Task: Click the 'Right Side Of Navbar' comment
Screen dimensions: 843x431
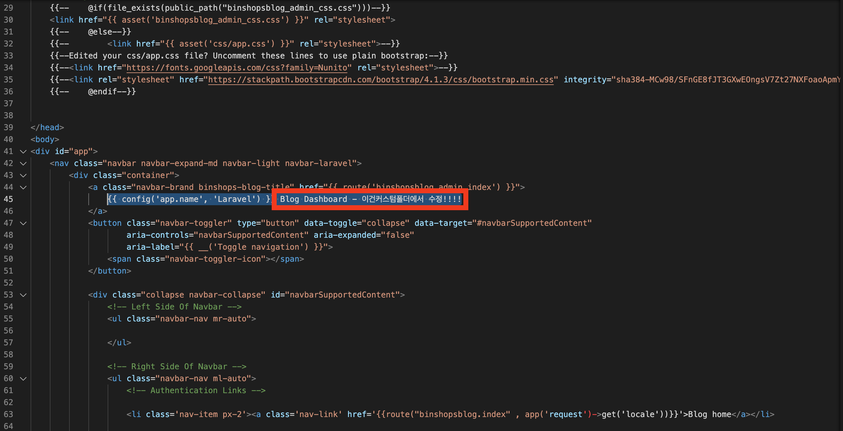Action: click(177, 367)
